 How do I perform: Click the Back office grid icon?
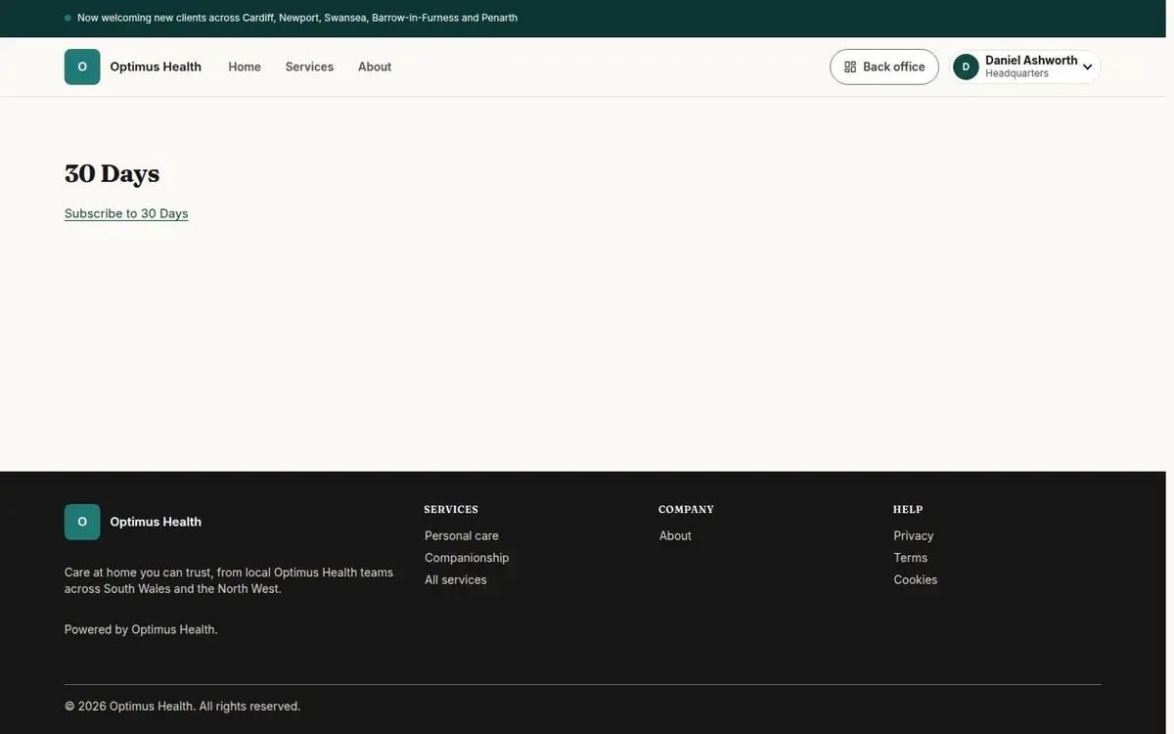click(850, 67)
